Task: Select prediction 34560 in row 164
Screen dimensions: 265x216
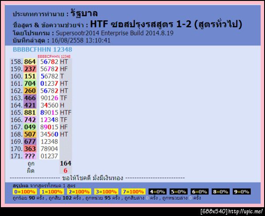Action: coord(49,105)
